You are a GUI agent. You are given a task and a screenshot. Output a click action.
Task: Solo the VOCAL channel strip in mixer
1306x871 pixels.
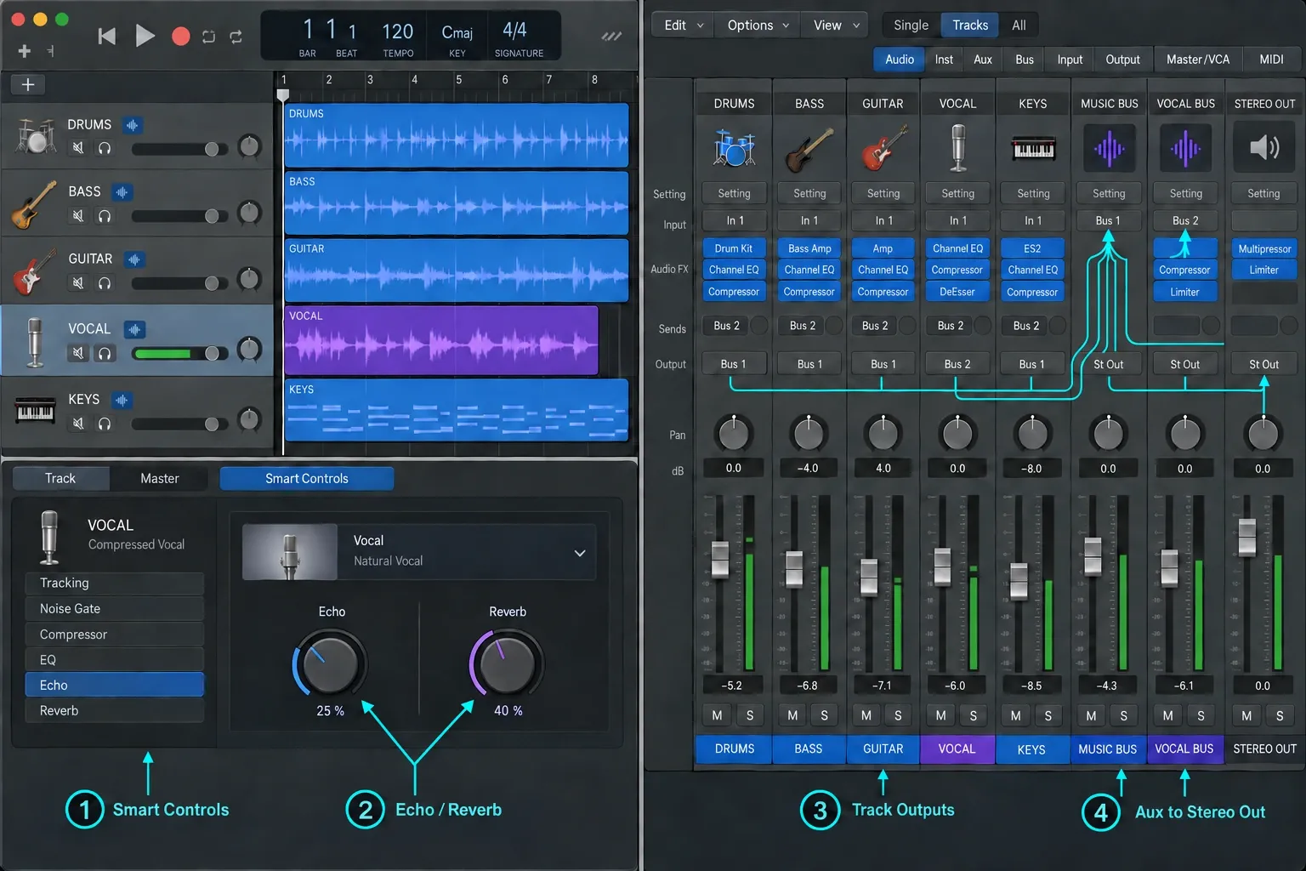coord(973,715)
